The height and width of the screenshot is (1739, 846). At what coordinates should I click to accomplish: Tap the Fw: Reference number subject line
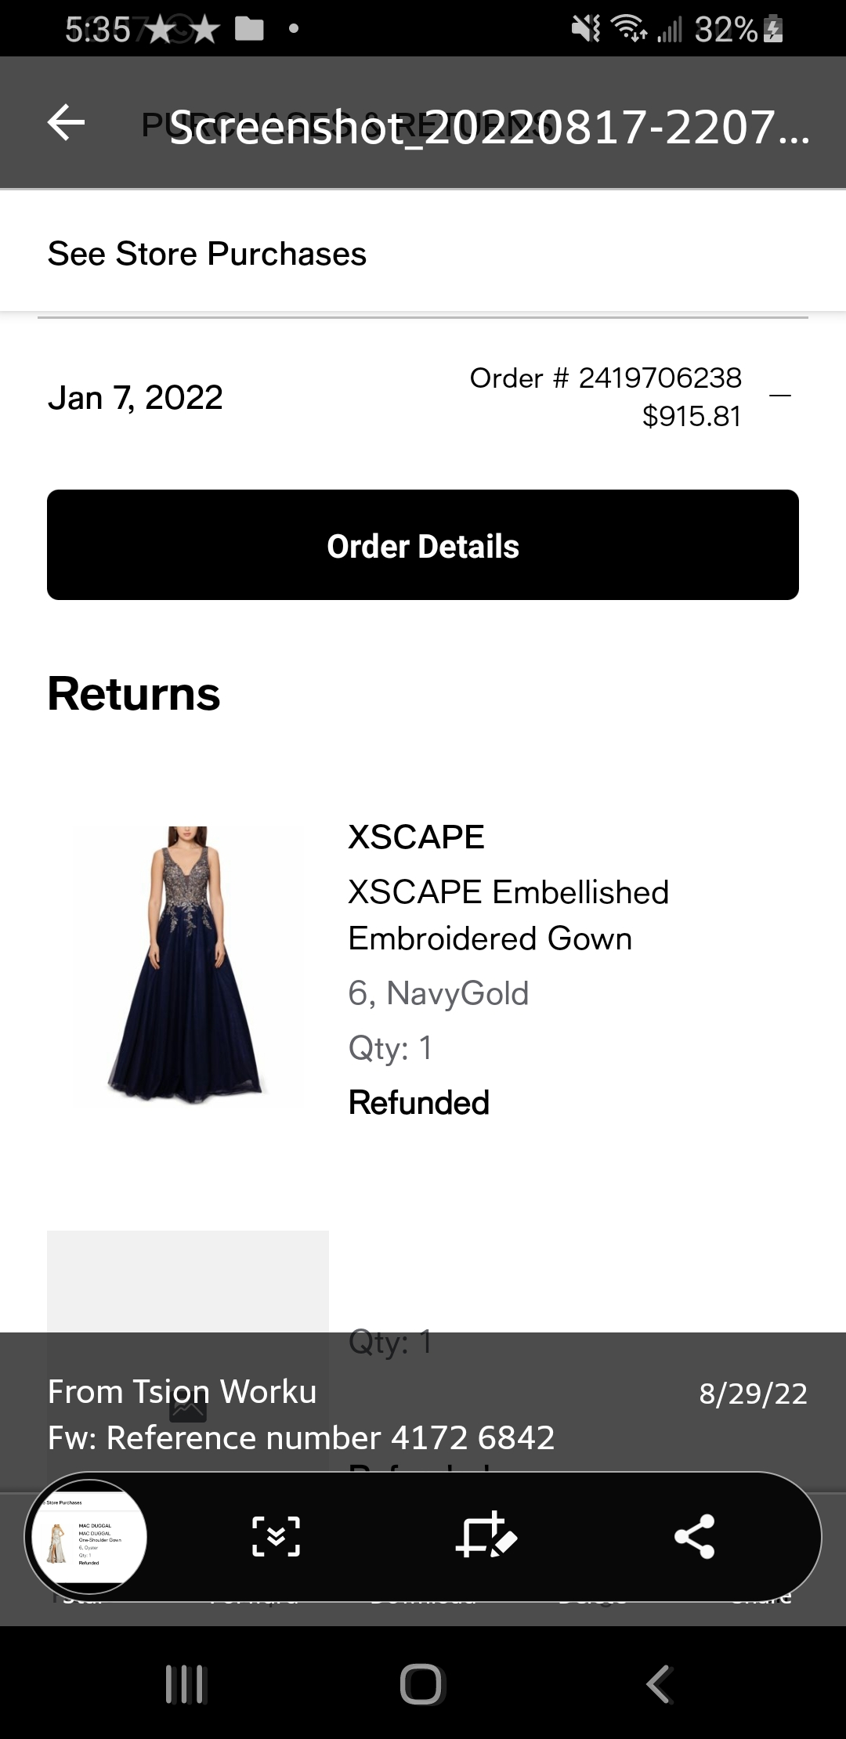(301, 1437)
